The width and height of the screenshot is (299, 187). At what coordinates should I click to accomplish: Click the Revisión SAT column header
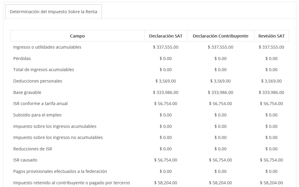click(271, 36)
